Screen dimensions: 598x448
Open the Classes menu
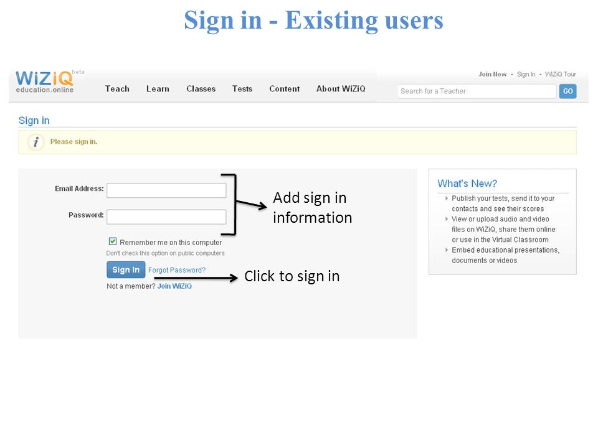[201, 89]
